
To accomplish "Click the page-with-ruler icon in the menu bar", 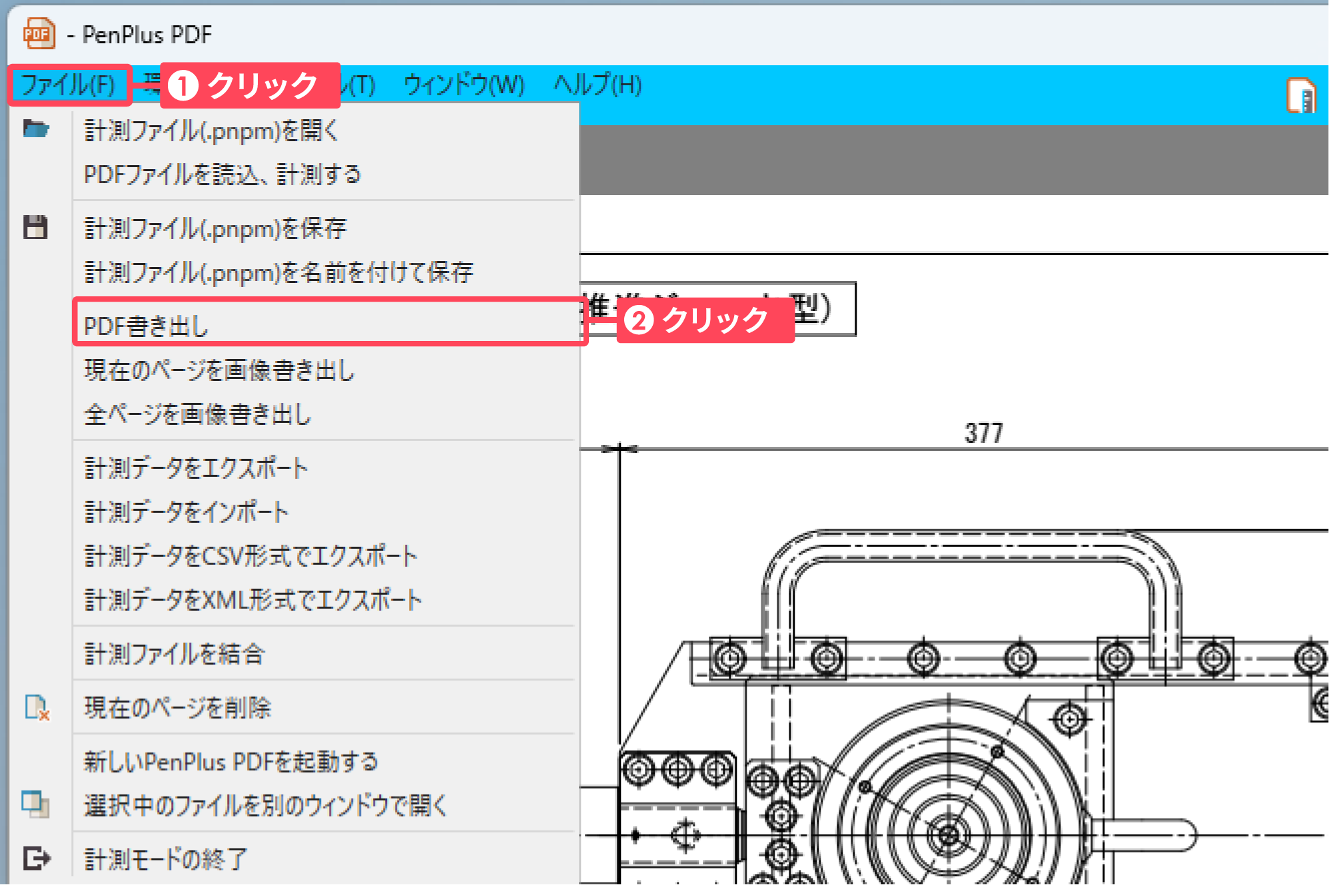I will pos(1301,96).
